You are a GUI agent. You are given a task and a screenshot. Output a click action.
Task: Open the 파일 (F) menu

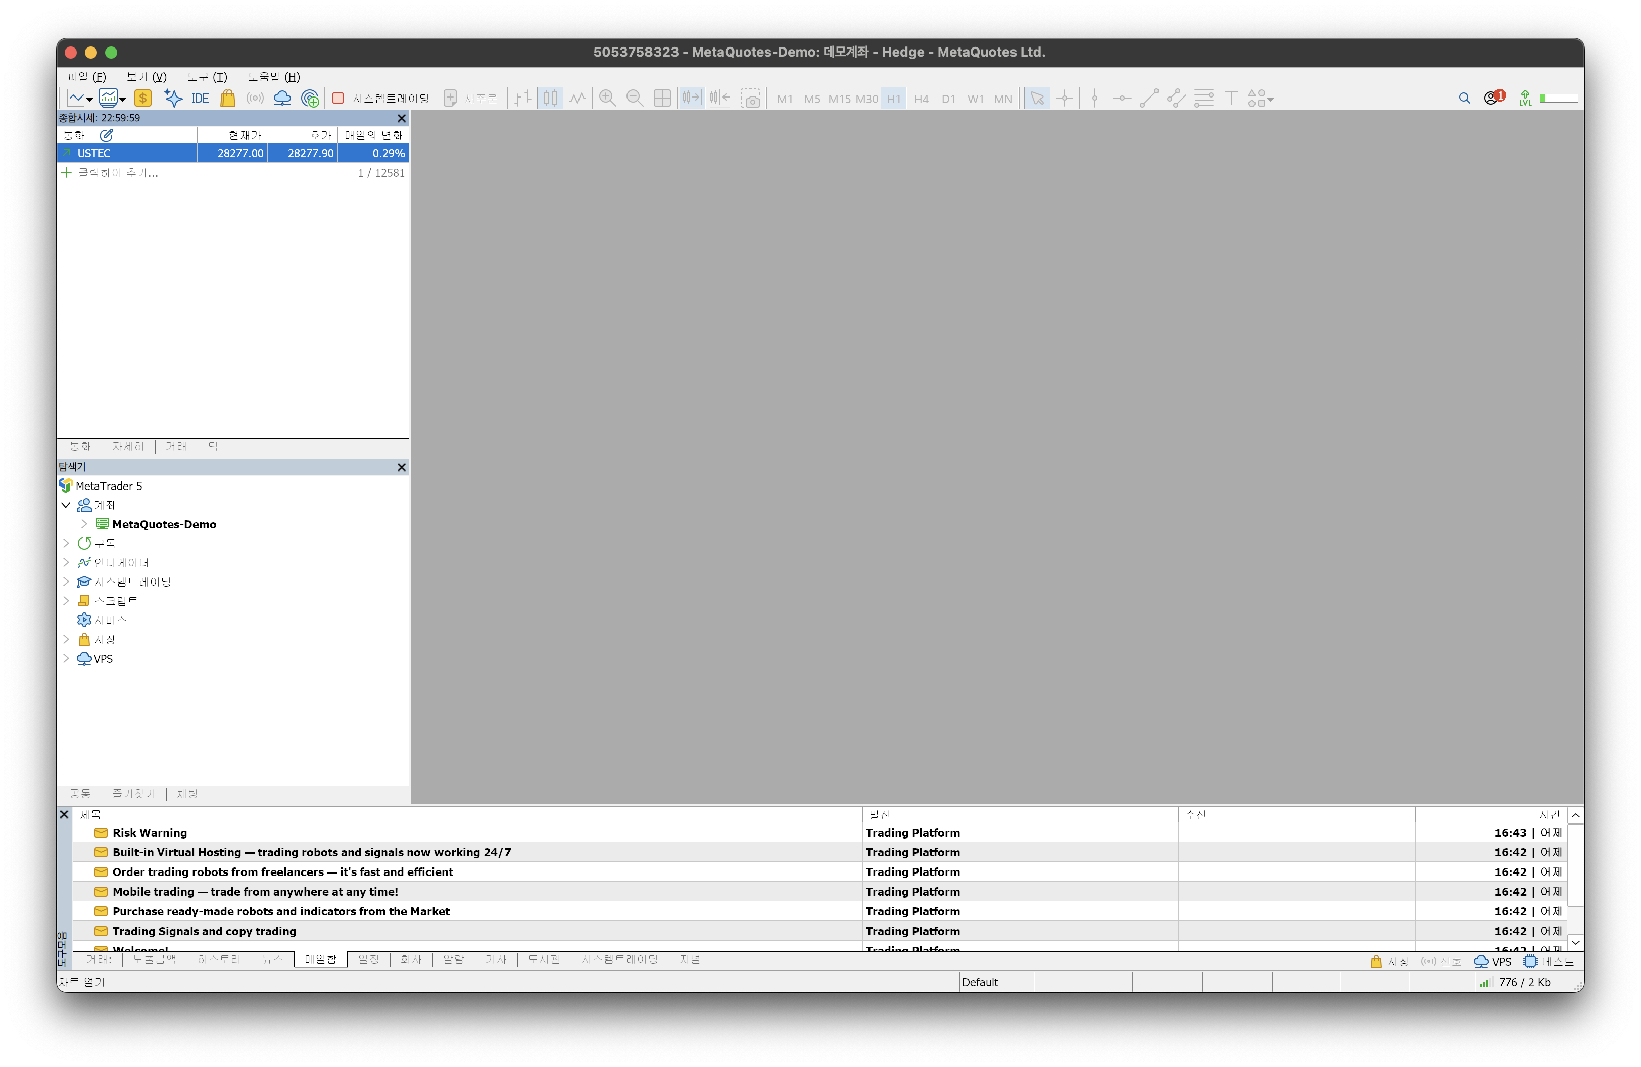[x=86, y=76]
